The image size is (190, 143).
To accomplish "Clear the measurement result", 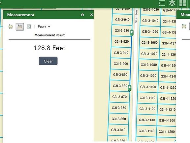I will (x=48, y=61).
